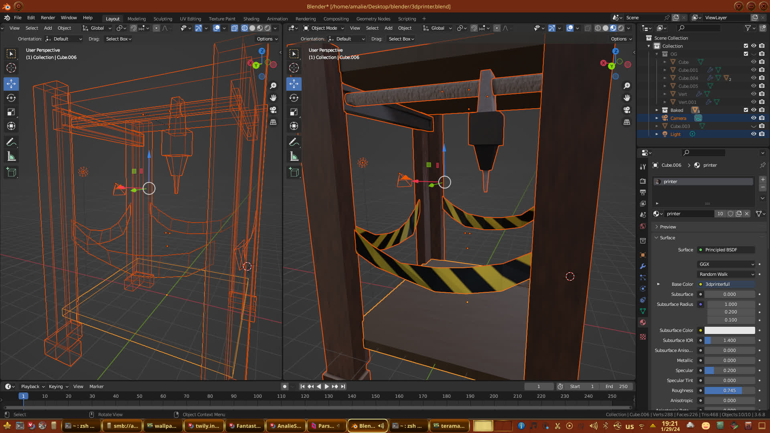Open the Modifier properties wrench tab
This screenshot has width=770, height=433.
point(643,266)
